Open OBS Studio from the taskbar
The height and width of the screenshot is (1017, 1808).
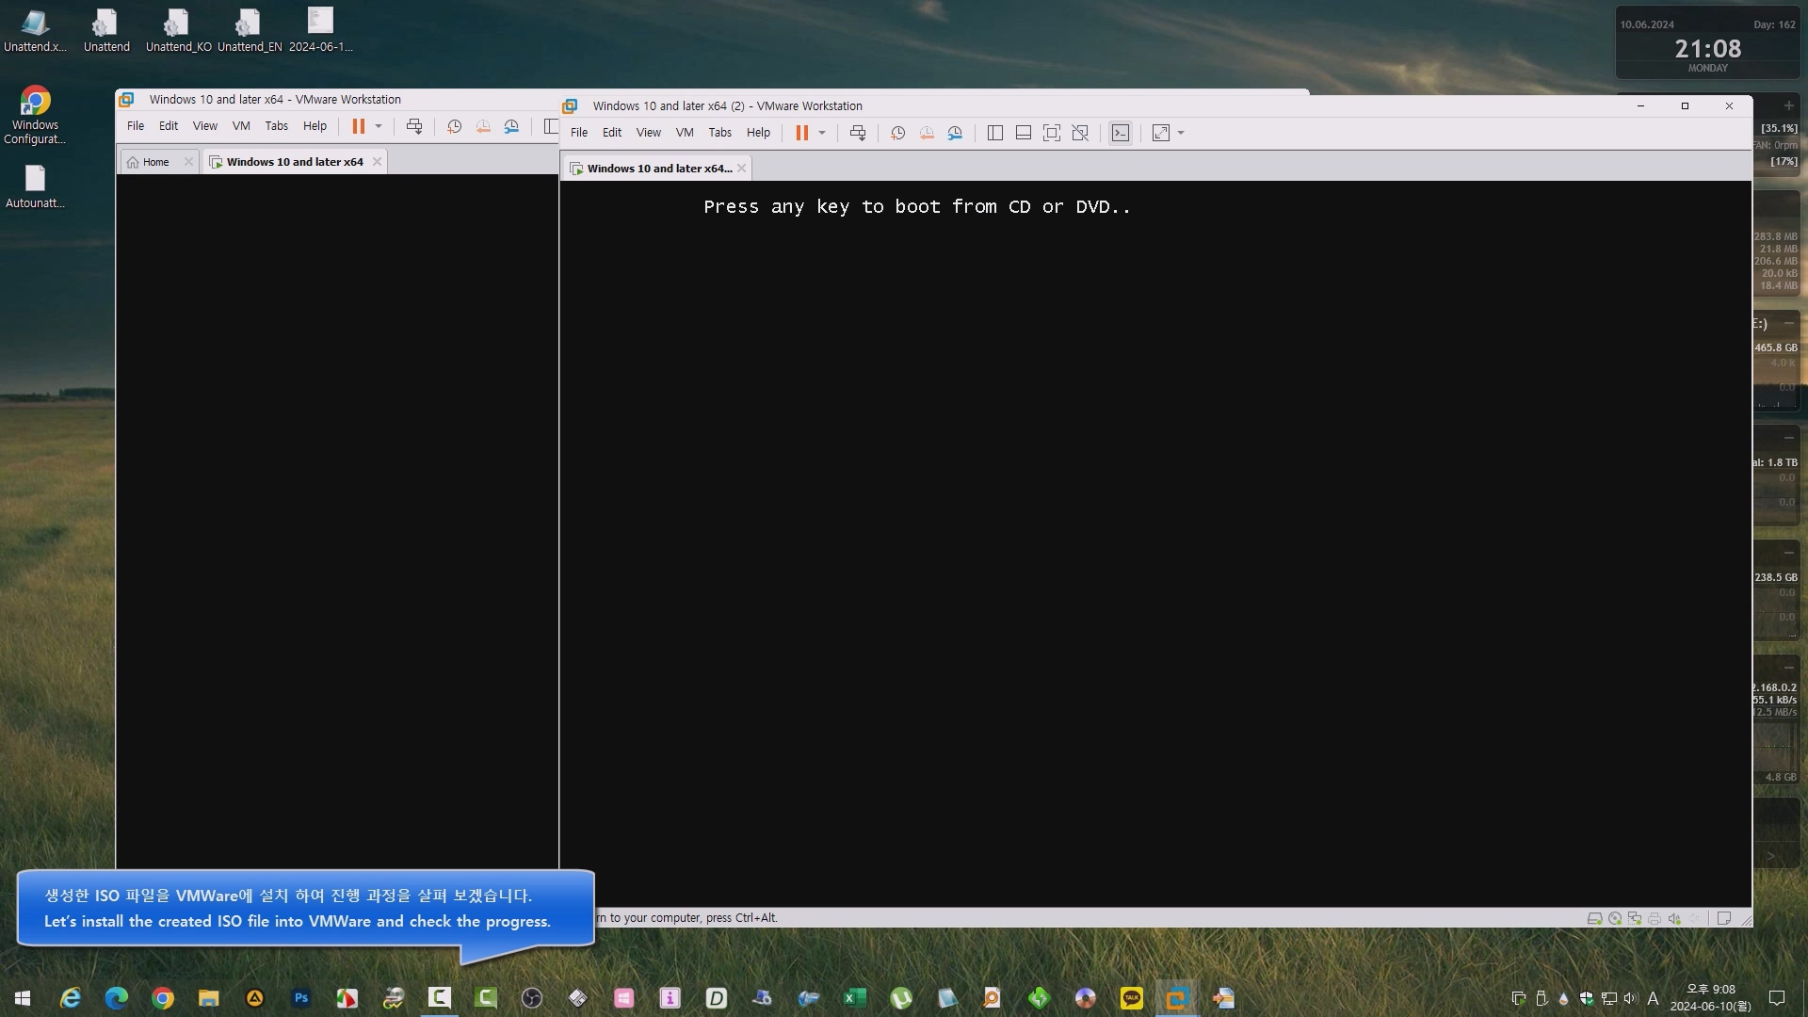coord(532,998)
